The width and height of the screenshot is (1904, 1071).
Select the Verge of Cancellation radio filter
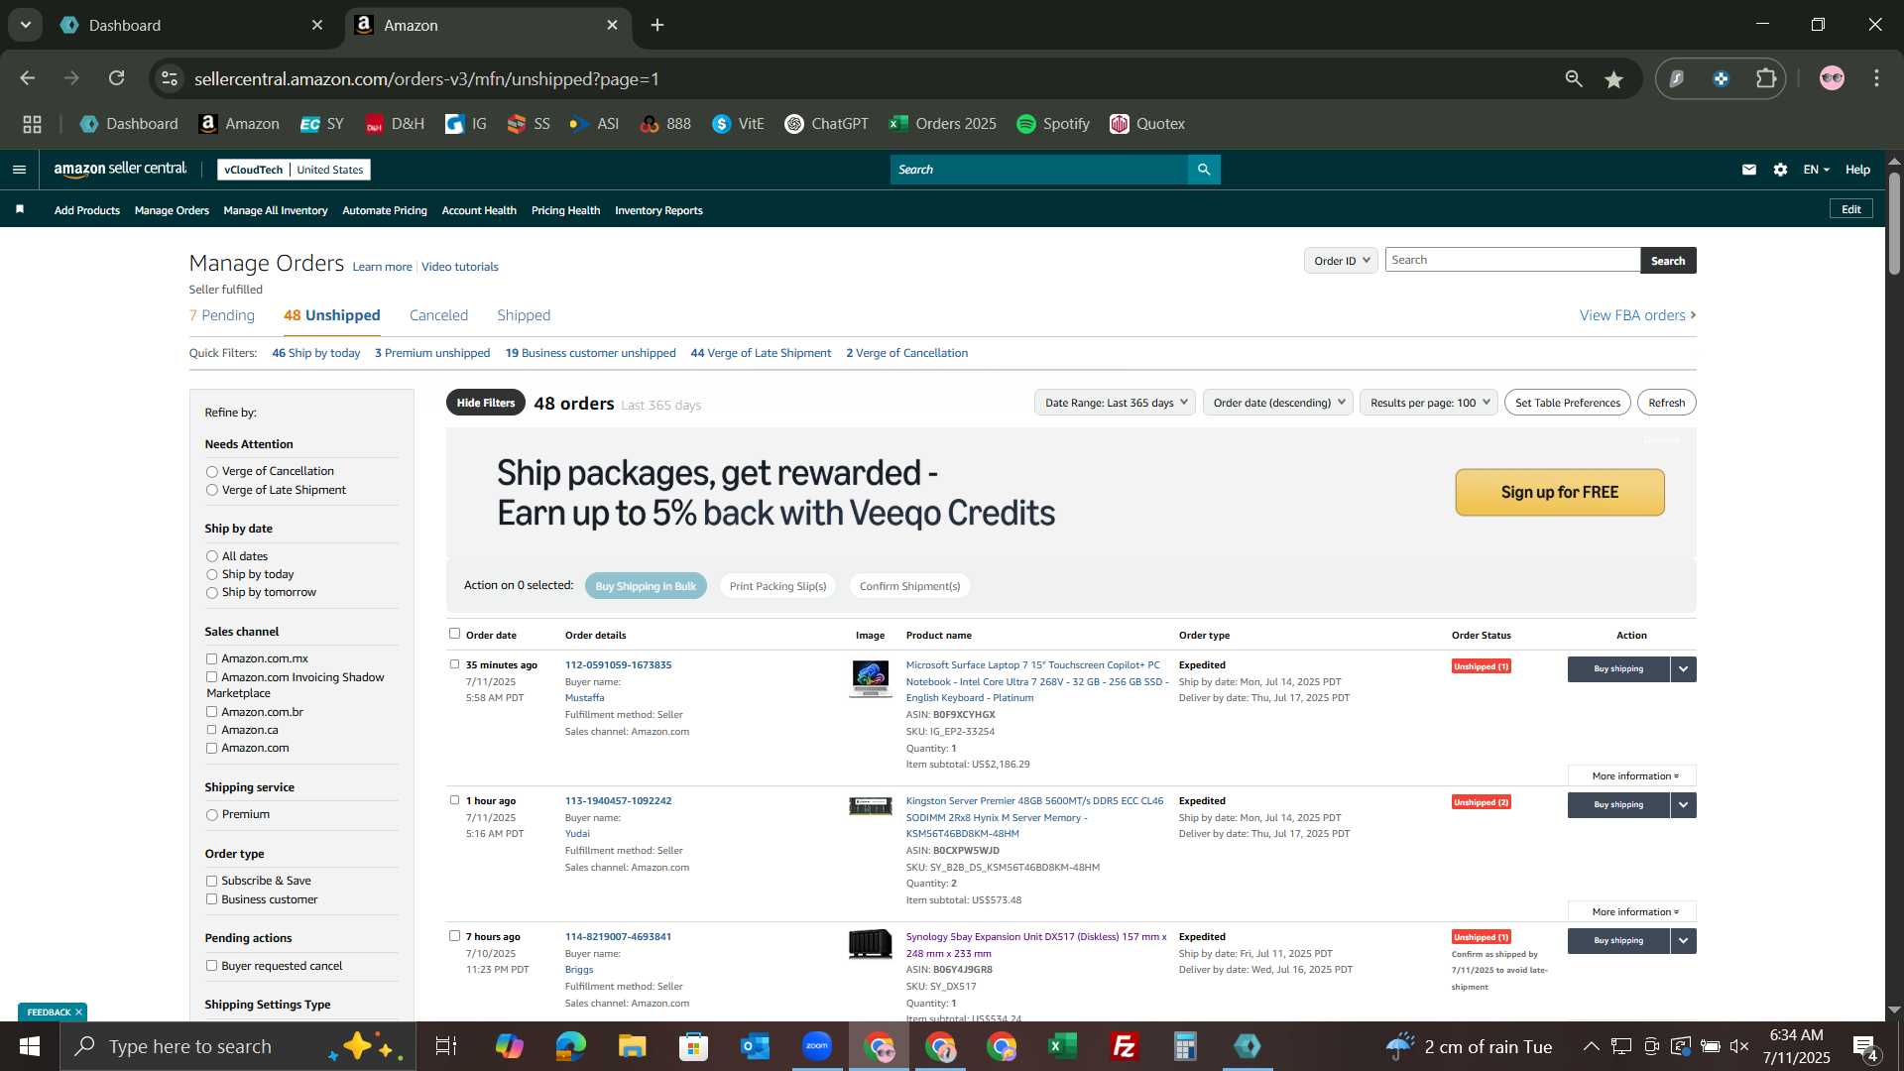(x=211, y=472)
